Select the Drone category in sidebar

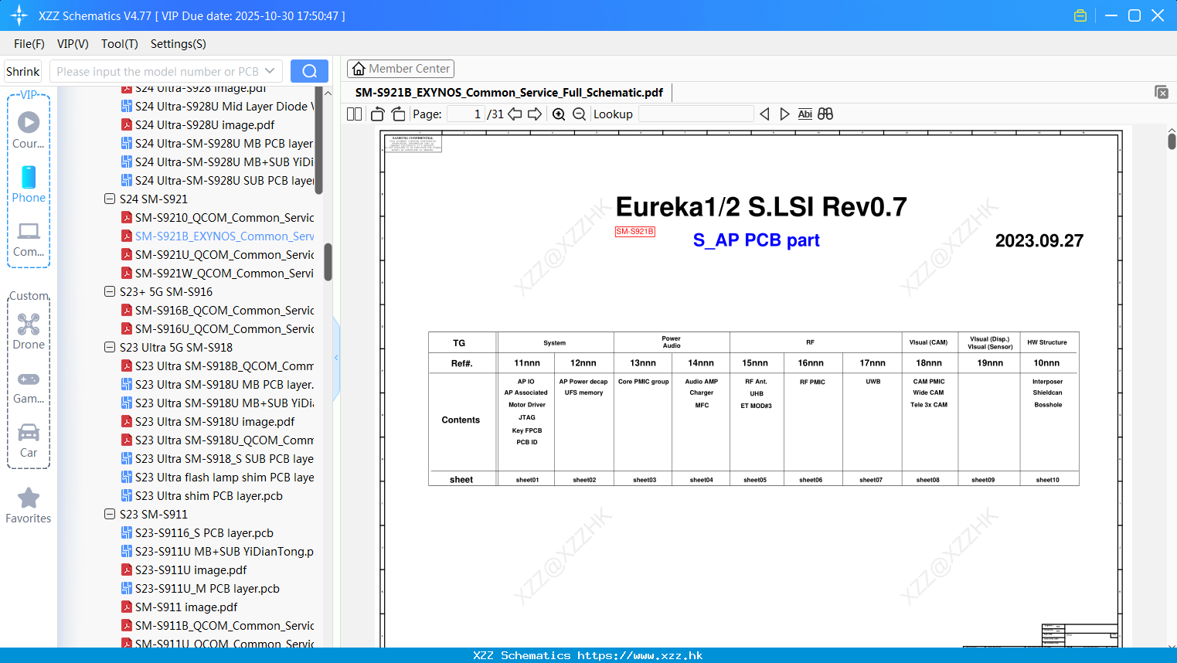tap(29, 331)
